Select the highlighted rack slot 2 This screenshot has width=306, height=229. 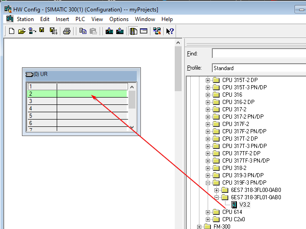coord(78,94)
